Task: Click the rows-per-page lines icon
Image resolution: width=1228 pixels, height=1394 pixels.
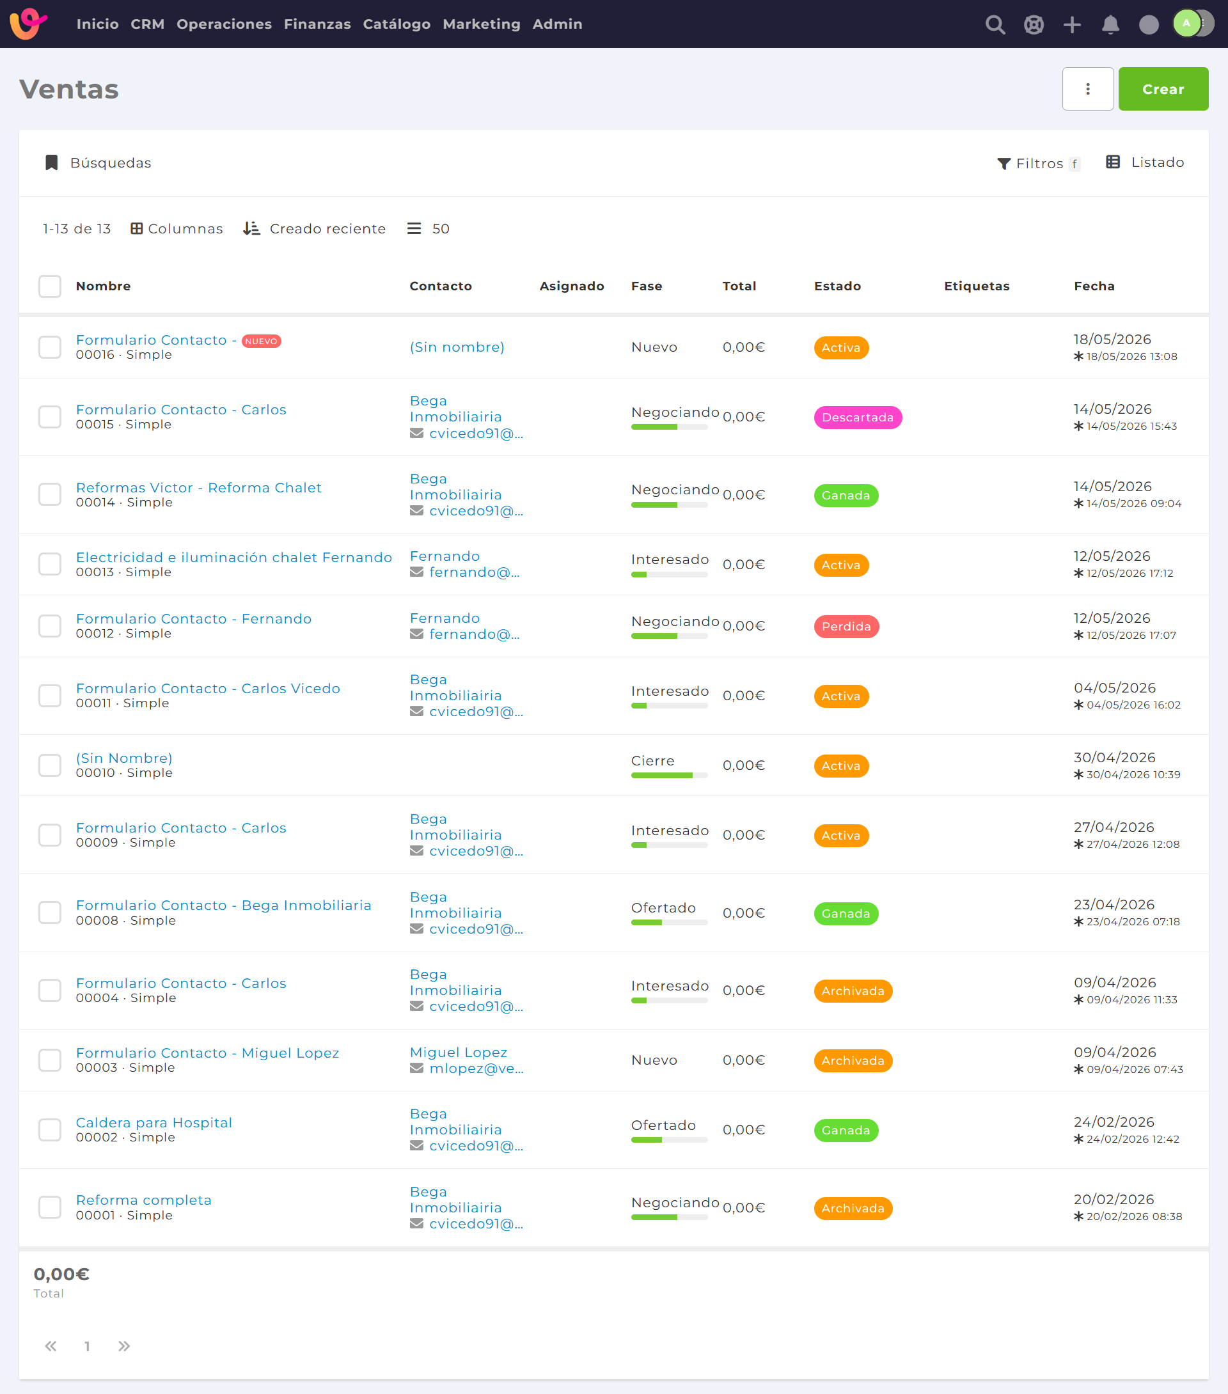Action: click(414, 228)
